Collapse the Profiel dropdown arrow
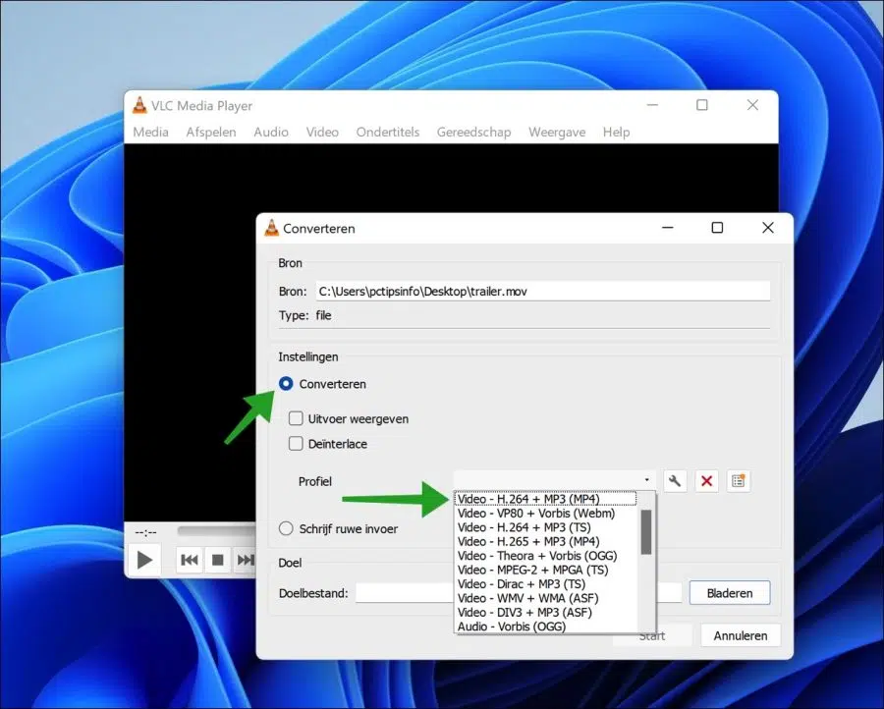The width and height of the screenshot is (884, 709). point(646,480)
